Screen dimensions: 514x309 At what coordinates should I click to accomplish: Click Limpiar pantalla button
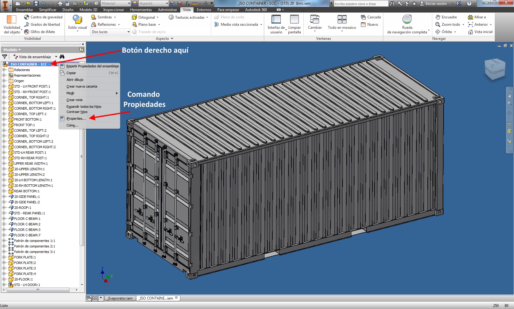pyautogui.click(x=295, y=24)
